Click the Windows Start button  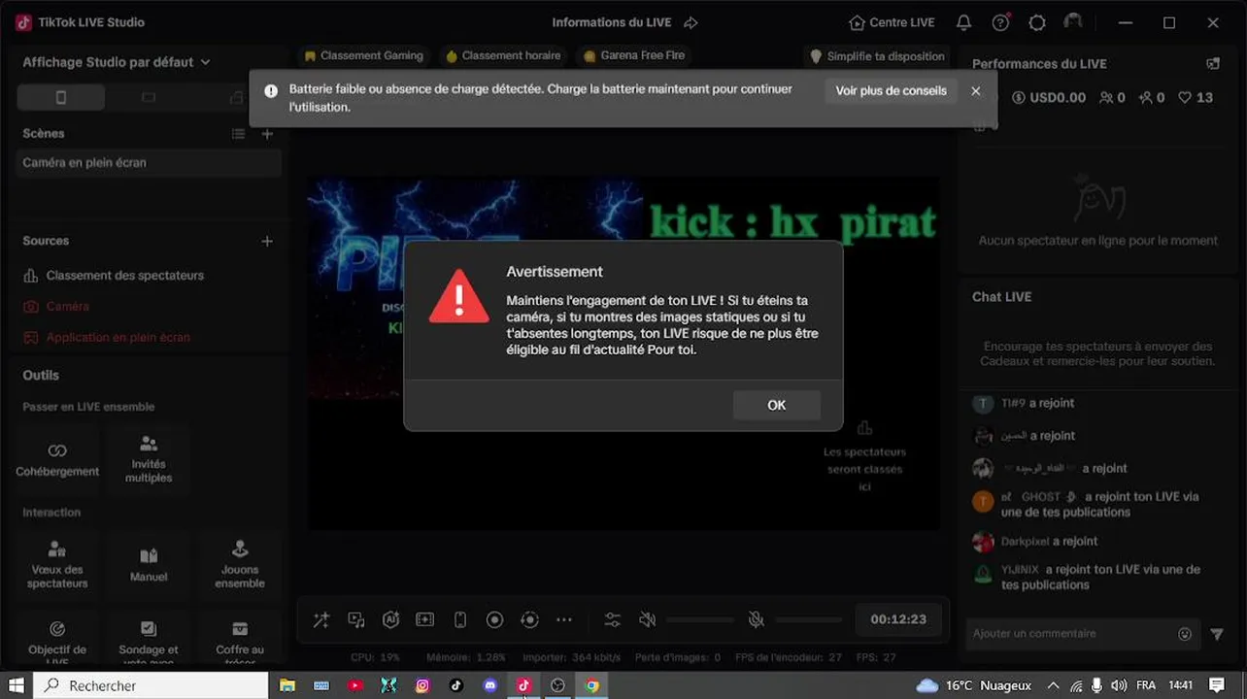coord(16,685)
